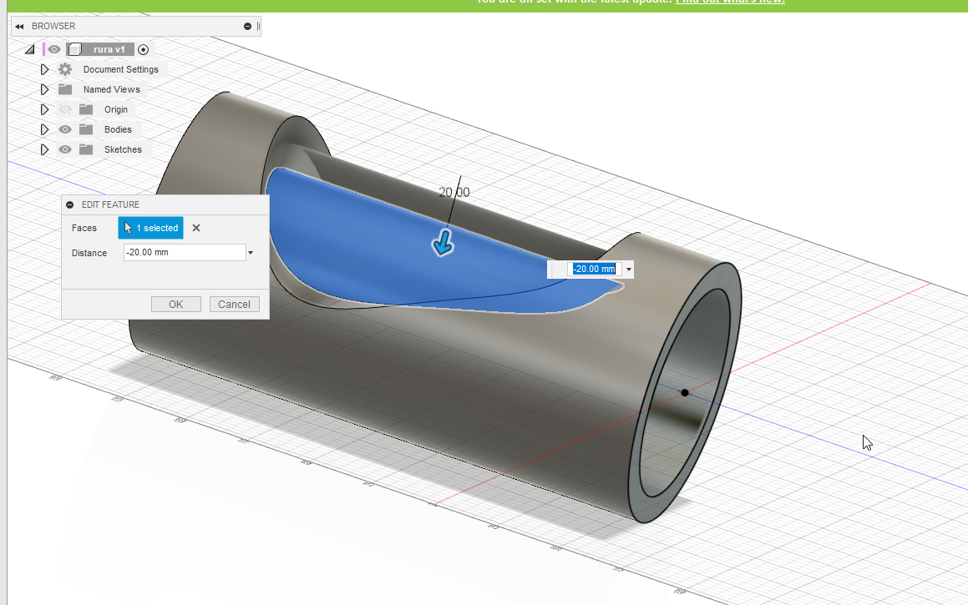Select the Document Settings label
The width and height of the screenshot is (968, 605).
point(121,70)
